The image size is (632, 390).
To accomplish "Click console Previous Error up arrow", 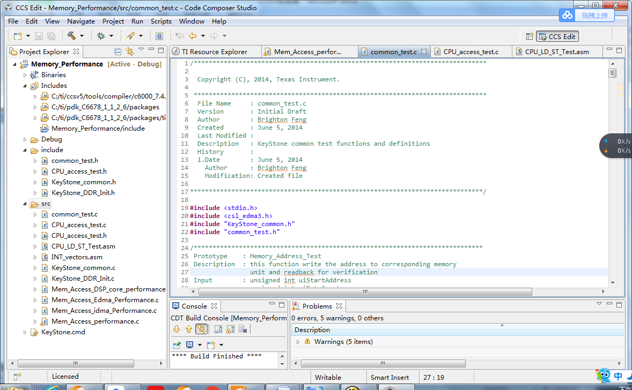I will (189, 329).
